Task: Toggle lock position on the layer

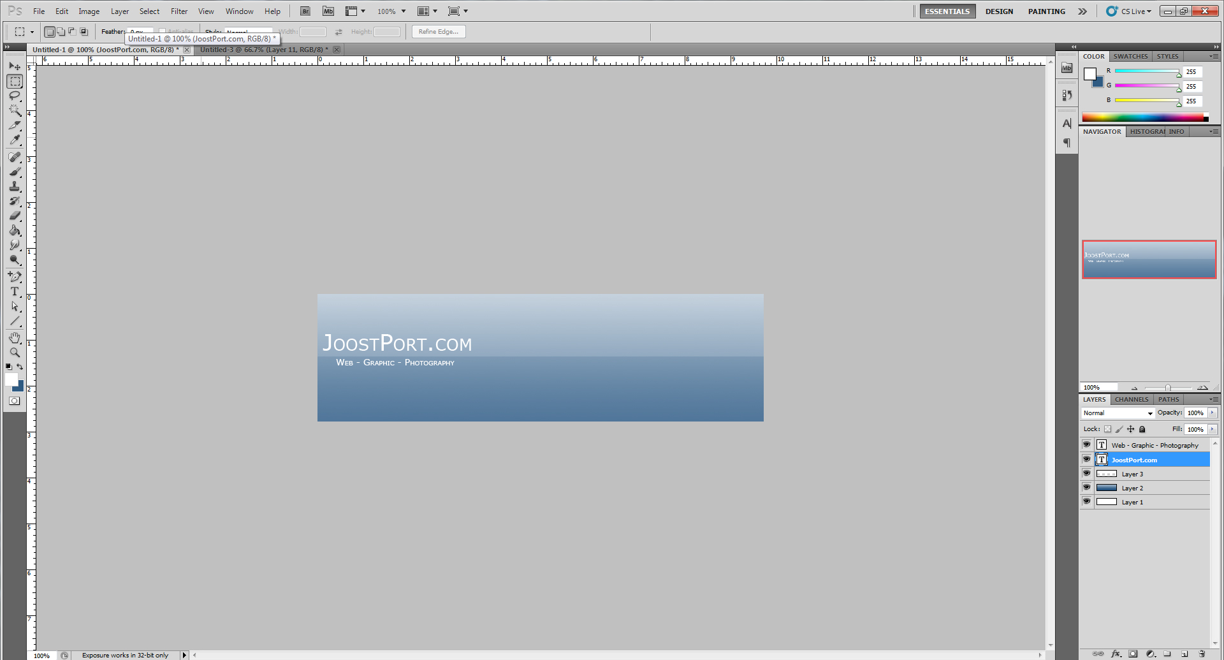Action: tap(1131, 429)
